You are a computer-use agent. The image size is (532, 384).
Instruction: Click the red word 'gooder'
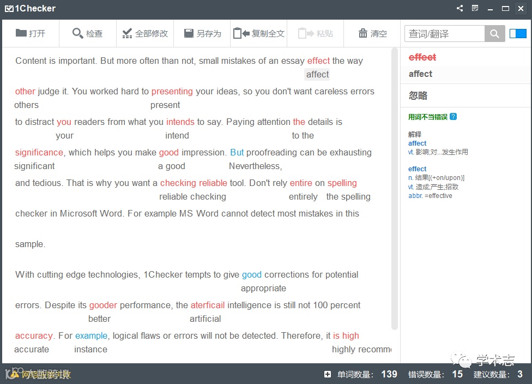[x=103, y=305]
